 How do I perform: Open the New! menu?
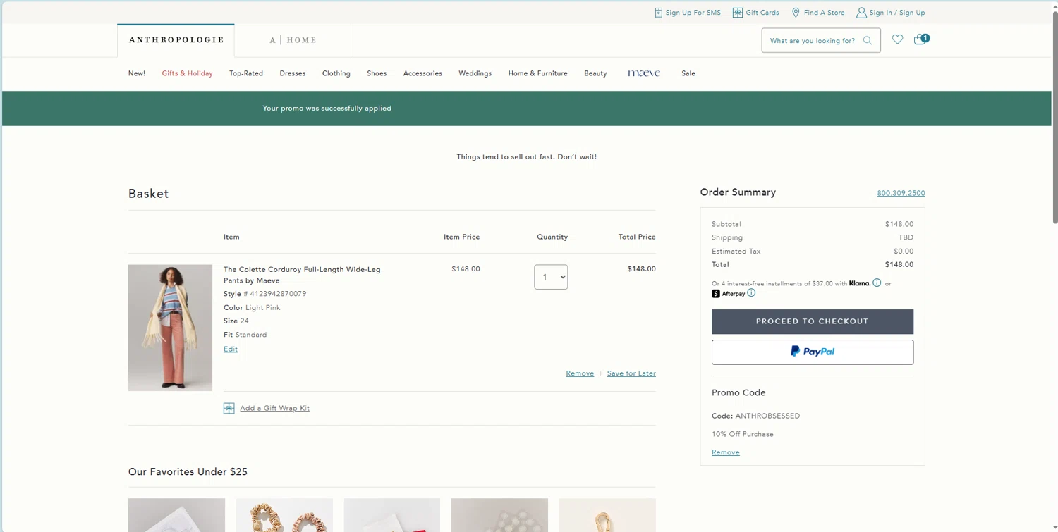pos(137,73)
